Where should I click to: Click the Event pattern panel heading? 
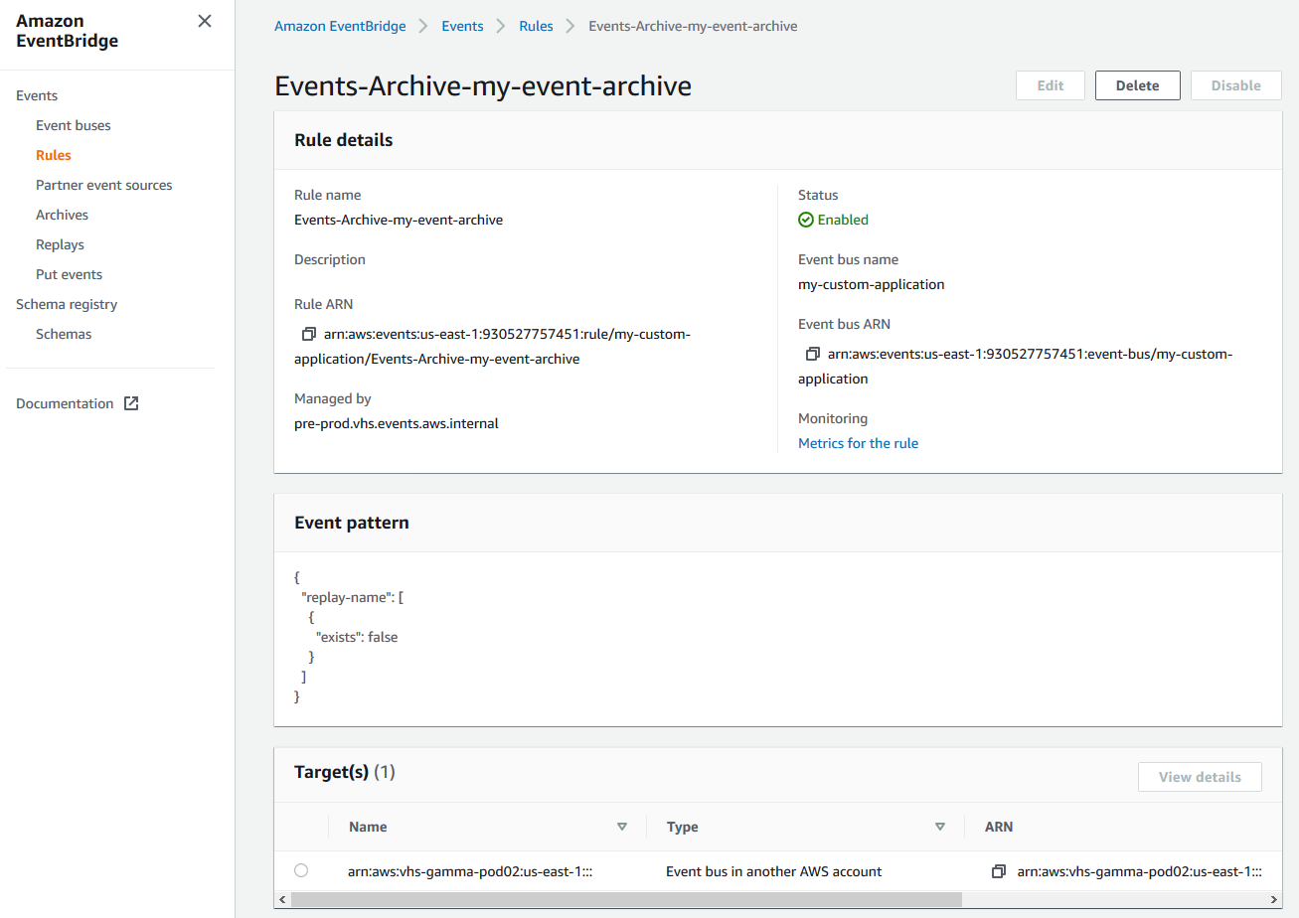(x=352, y=523)
